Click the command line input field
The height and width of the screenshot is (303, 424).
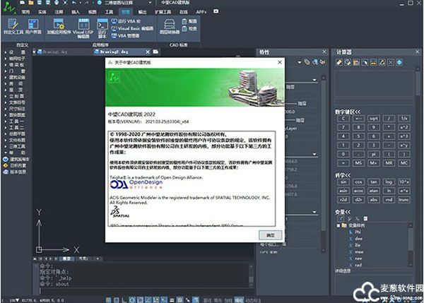146,291
